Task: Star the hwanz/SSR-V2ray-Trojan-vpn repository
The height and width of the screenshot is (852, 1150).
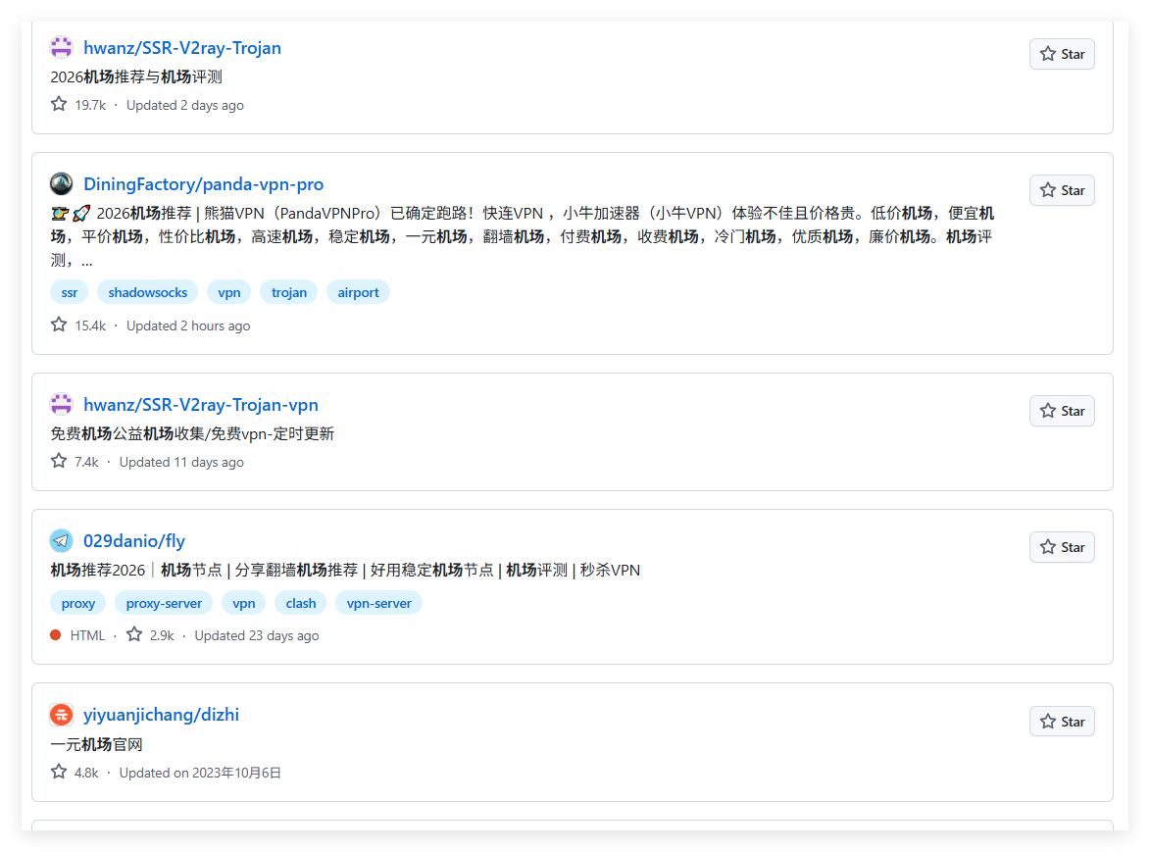Action: 1062,412
